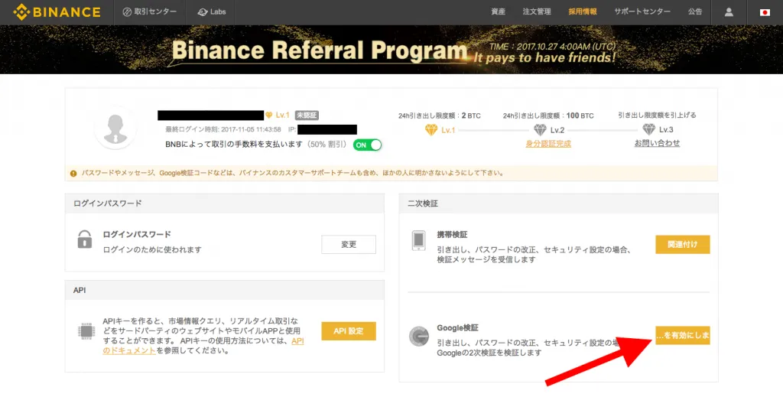Screen dimensions: 783x397
Task: Click the profile avatar image
Action: pos(115,129)
